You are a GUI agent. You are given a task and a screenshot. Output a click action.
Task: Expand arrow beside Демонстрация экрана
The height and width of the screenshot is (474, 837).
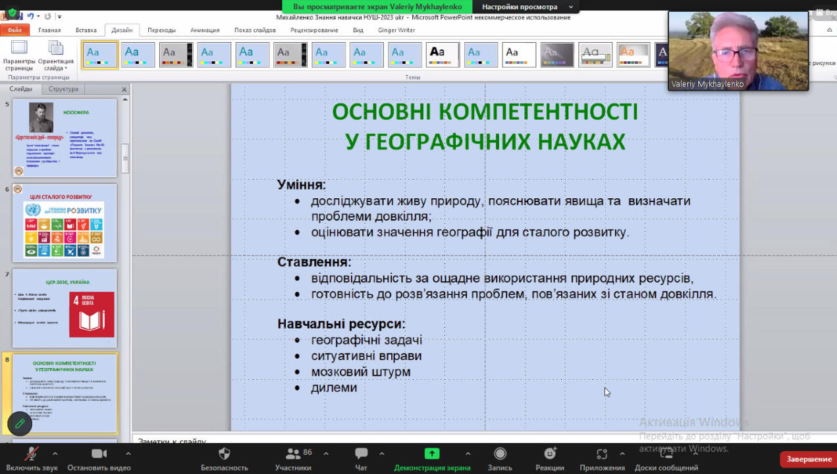tap(468, 453)
